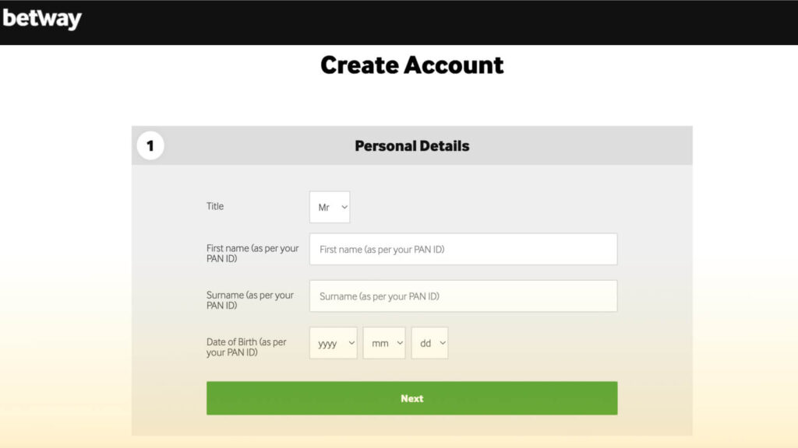Focus the First name input field
Screen dimensions: 798x448
(463, 249)
